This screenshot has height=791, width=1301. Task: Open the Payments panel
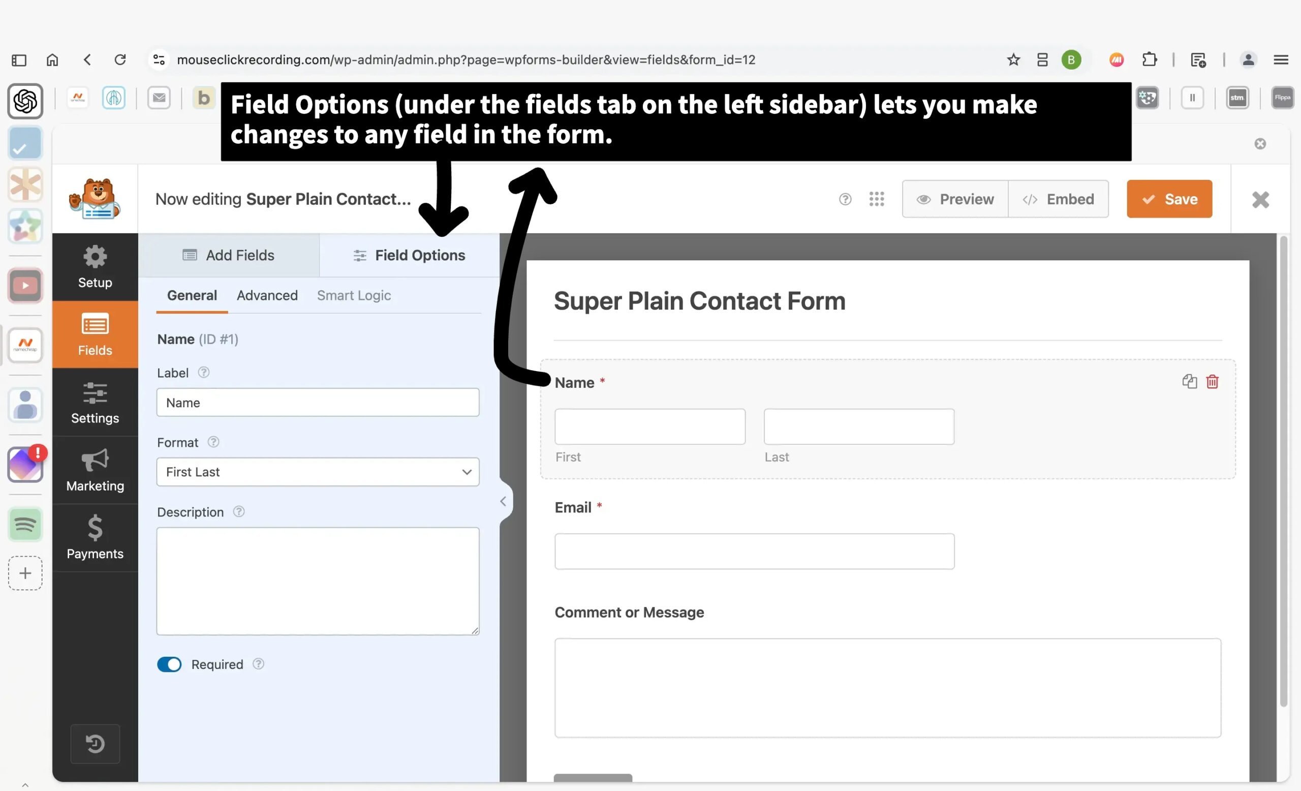pyautogui.click(x=95, y=537)
